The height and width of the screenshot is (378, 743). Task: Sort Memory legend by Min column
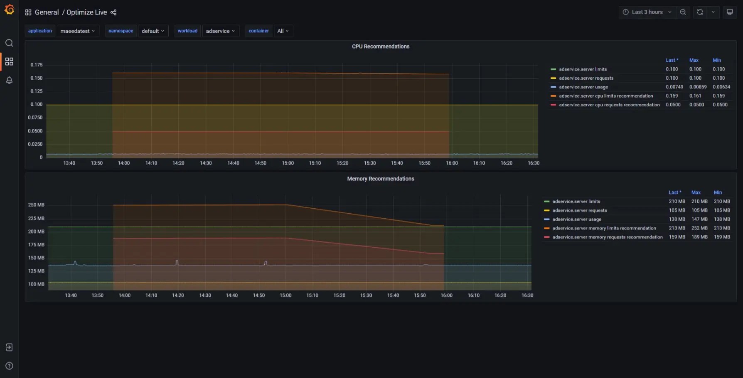point(718,193)
